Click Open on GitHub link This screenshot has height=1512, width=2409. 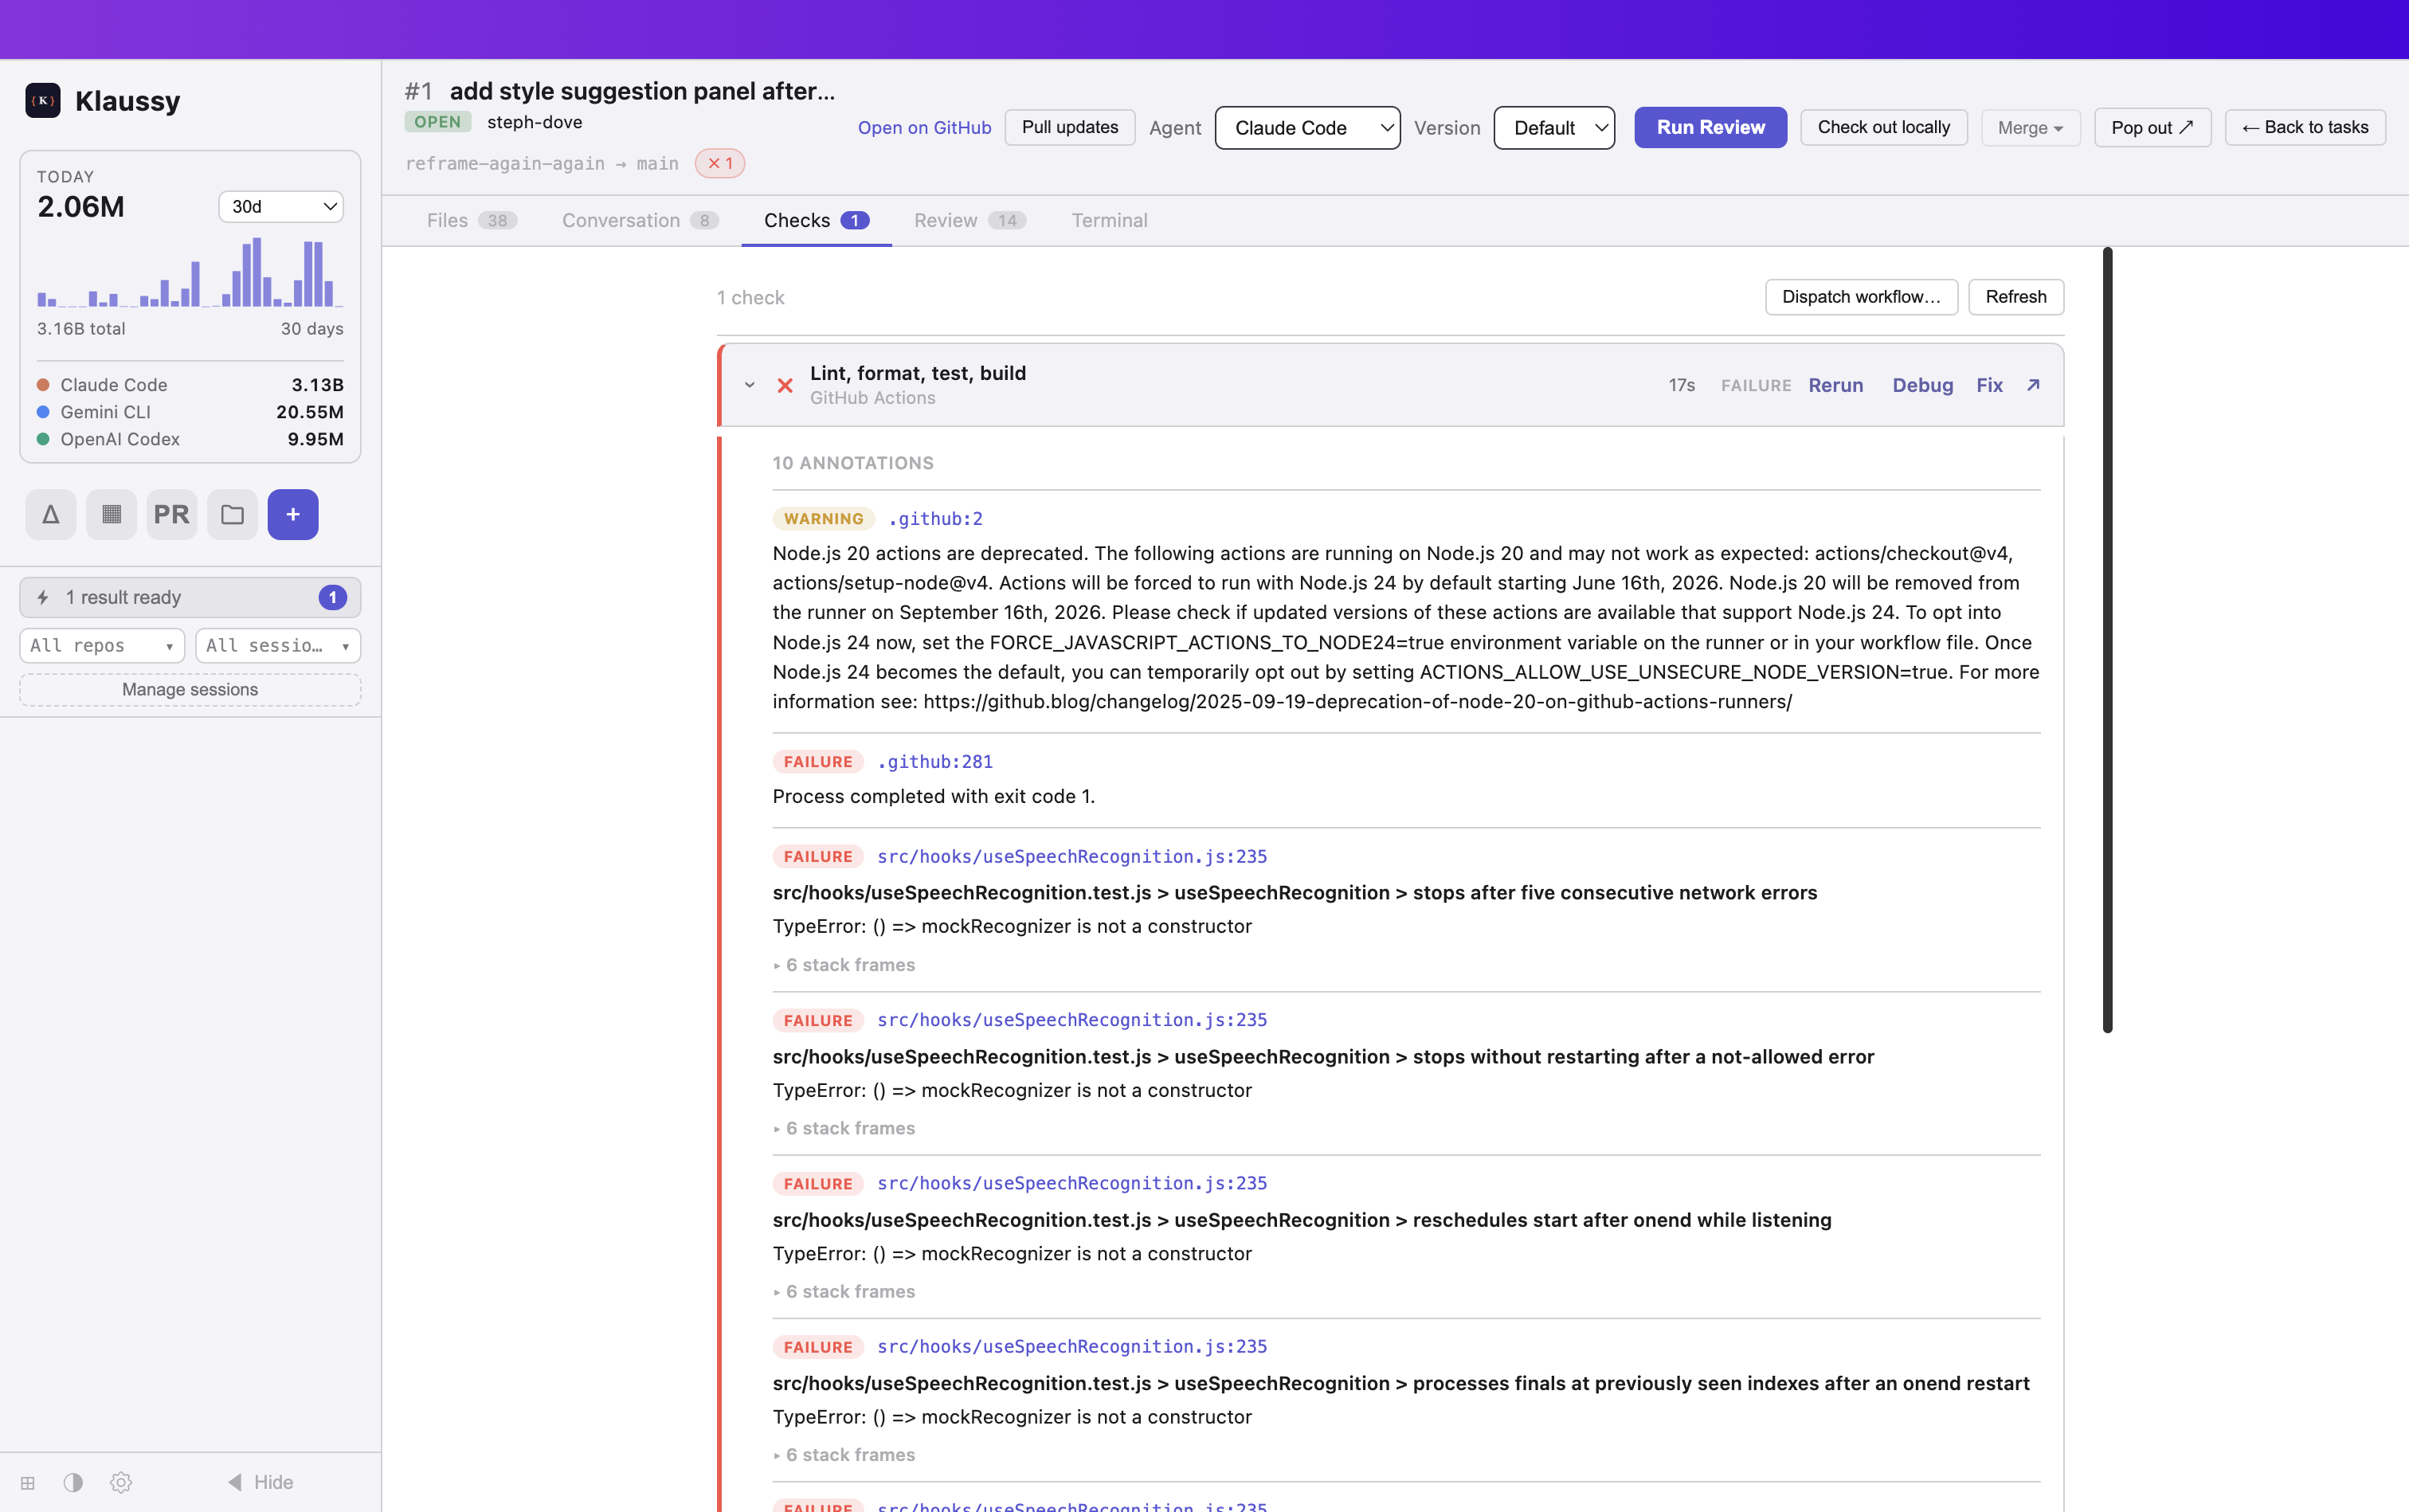924,128
